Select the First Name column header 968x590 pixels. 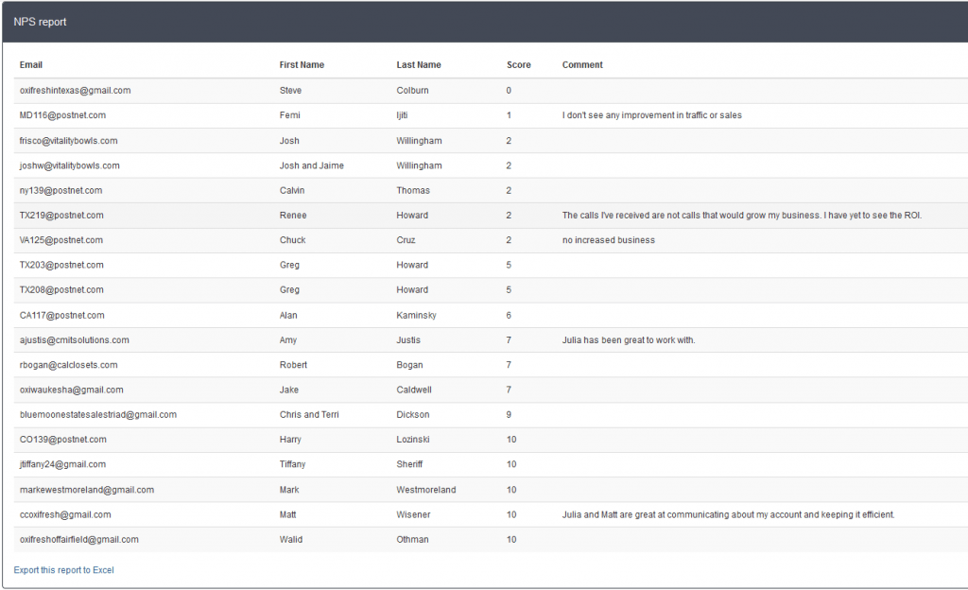pos(302,65)
